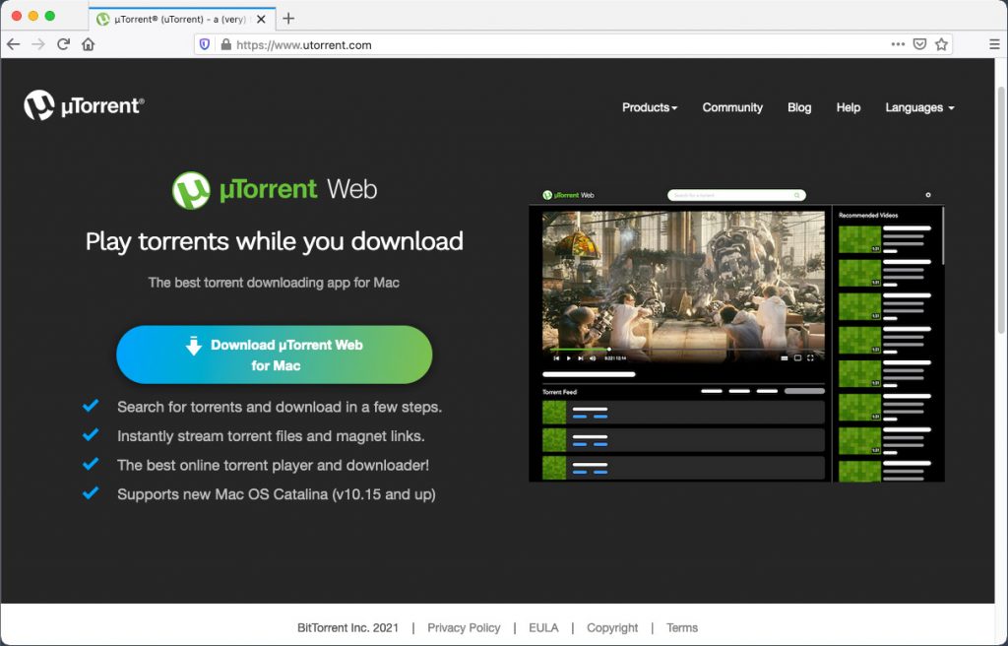Reload the page with the refresh icon

click(63, 44)
